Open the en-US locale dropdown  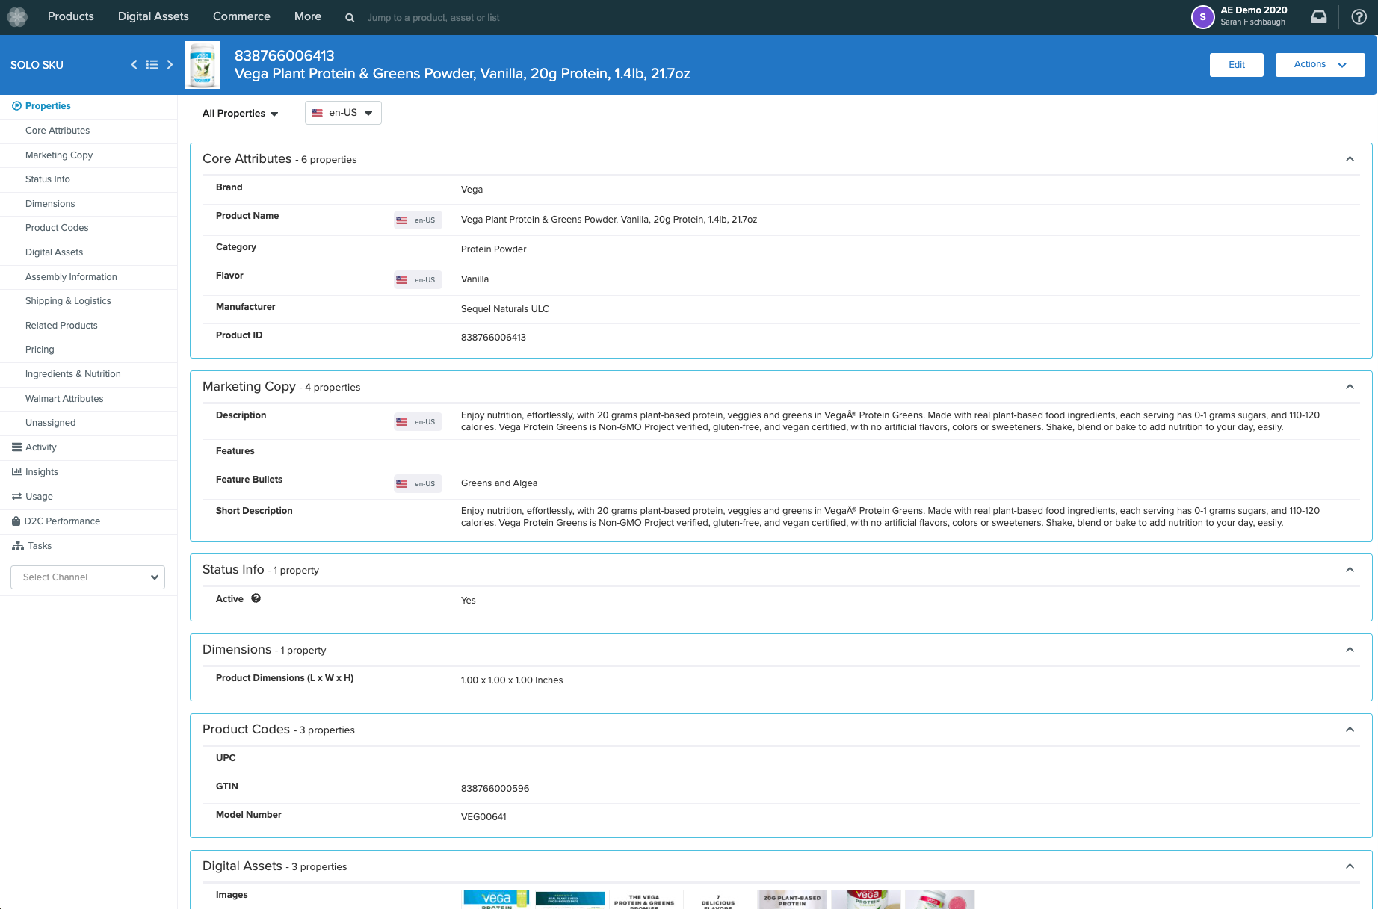(343, 113)
